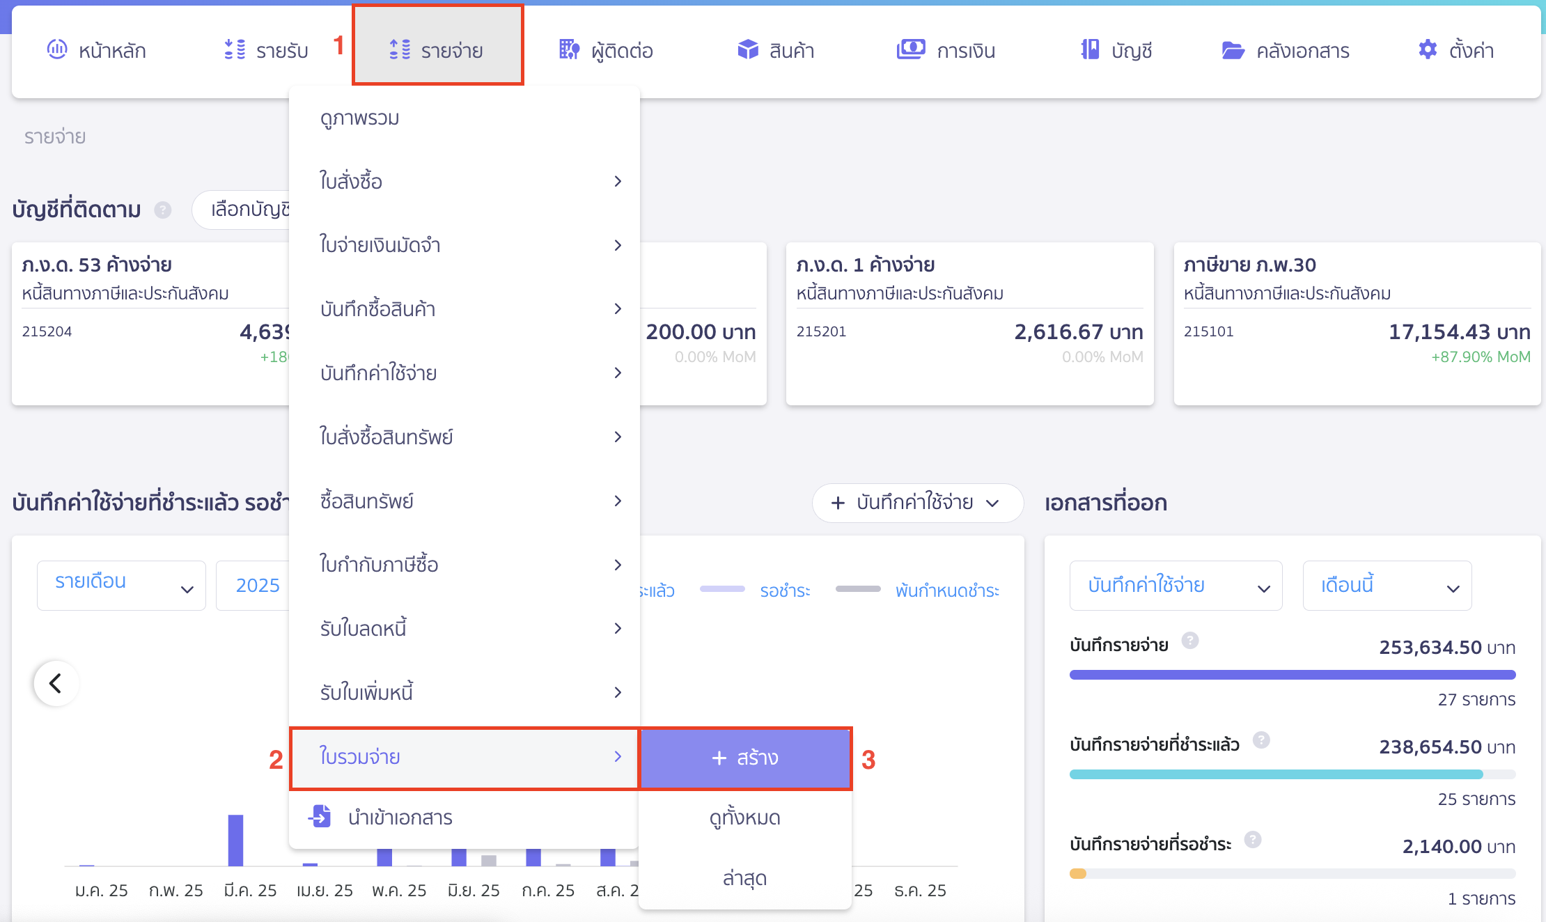Click help icon beside บันทึกรายจ่ายที่ชำระแล้ว
This screenshot has height=922, width=1546.
[1261, 740]
